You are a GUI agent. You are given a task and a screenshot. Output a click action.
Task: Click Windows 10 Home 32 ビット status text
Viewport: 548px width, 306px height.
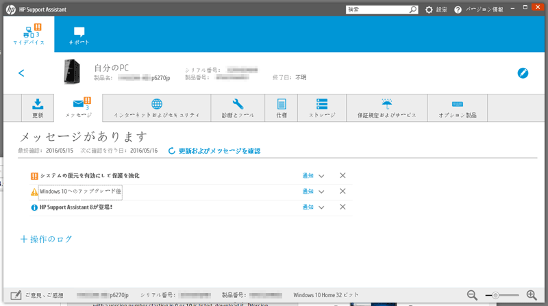pyautogui.click(x=326, y=295)
